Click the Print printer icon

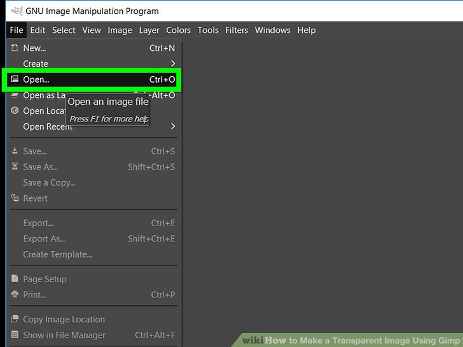point(15,294)
